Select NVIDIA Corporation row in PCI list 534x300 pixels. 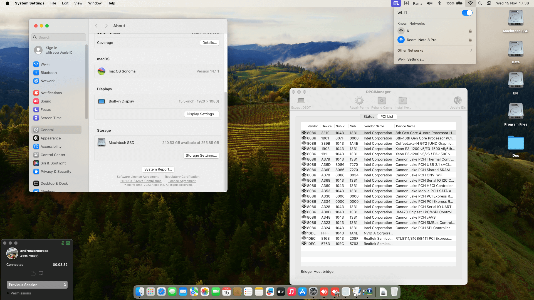[378, 233]
